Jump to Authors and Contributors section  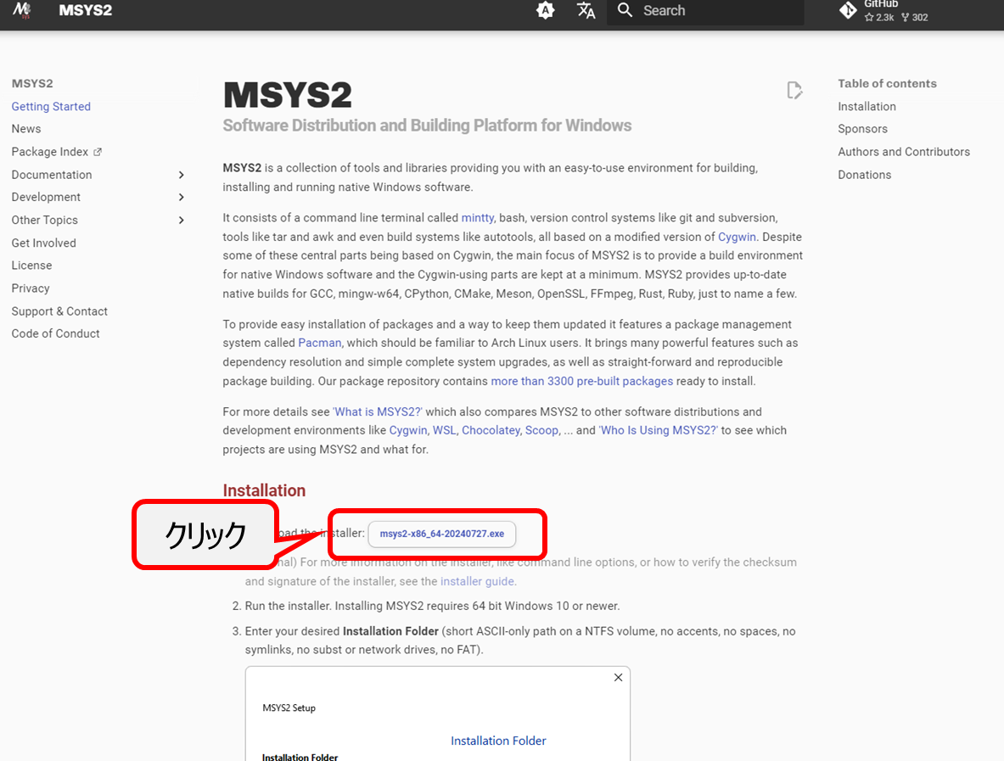tap(904, 152)
